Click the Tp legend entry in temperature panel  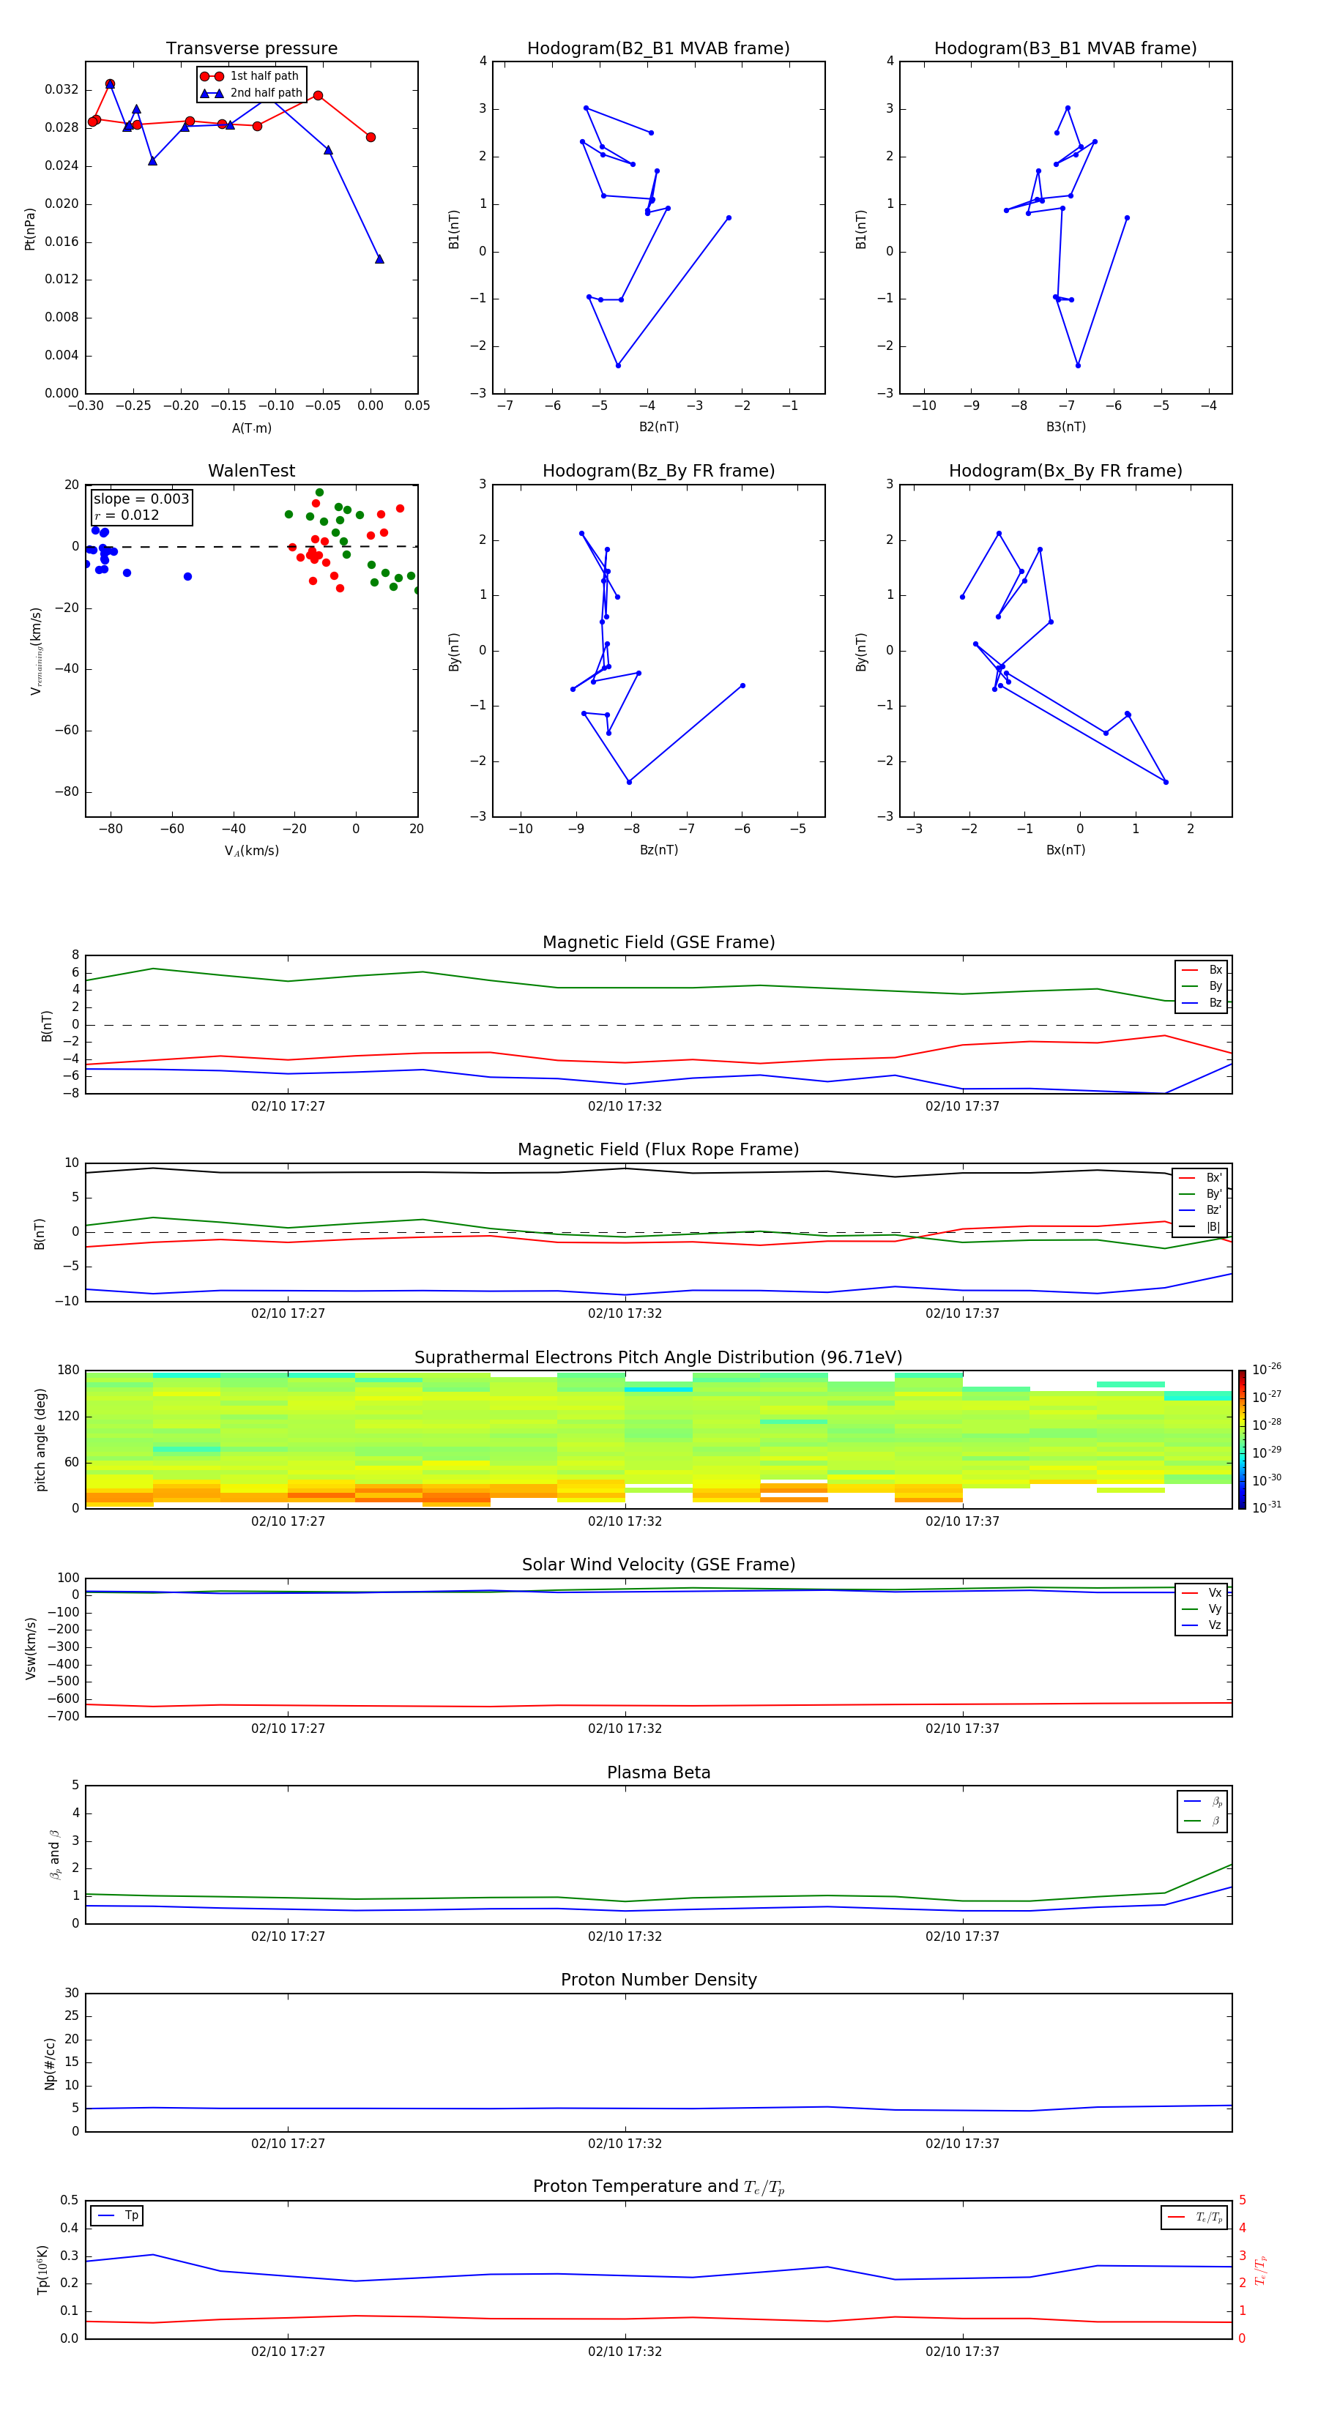(x=117, y=2216)
